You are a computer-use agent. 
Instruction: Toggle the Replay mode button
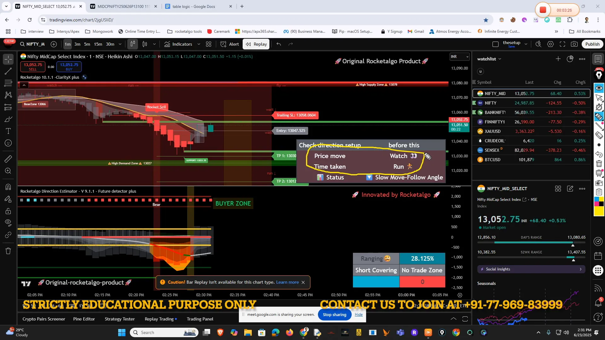pos(256,44)
